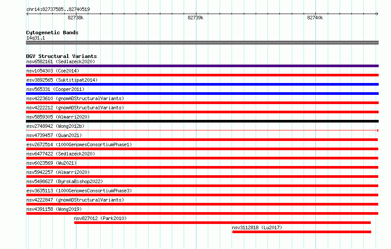Click the red nsv4223610 variant bar
This screenshot has width=391, height=249.
[202, 103]
